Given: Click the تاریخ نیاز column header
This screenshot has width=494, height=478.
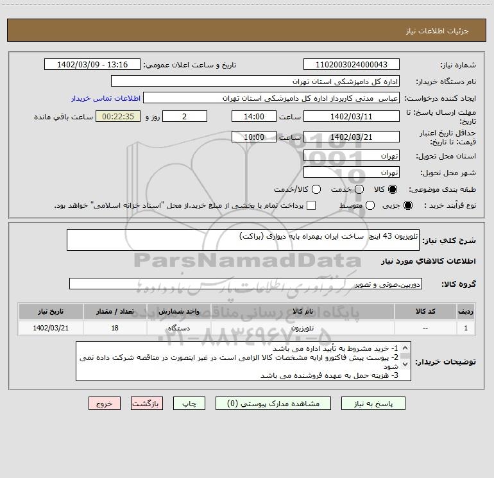Looking at the screenshot, I should point(51,311).
